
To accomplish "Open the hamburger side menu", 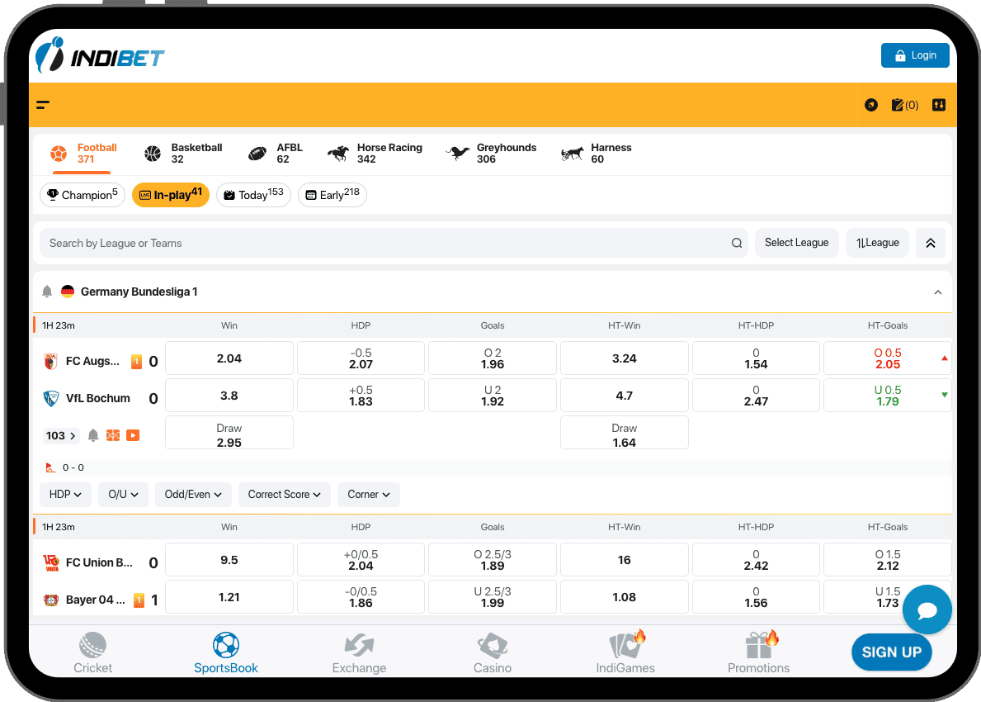I will (x=43, y=105).
